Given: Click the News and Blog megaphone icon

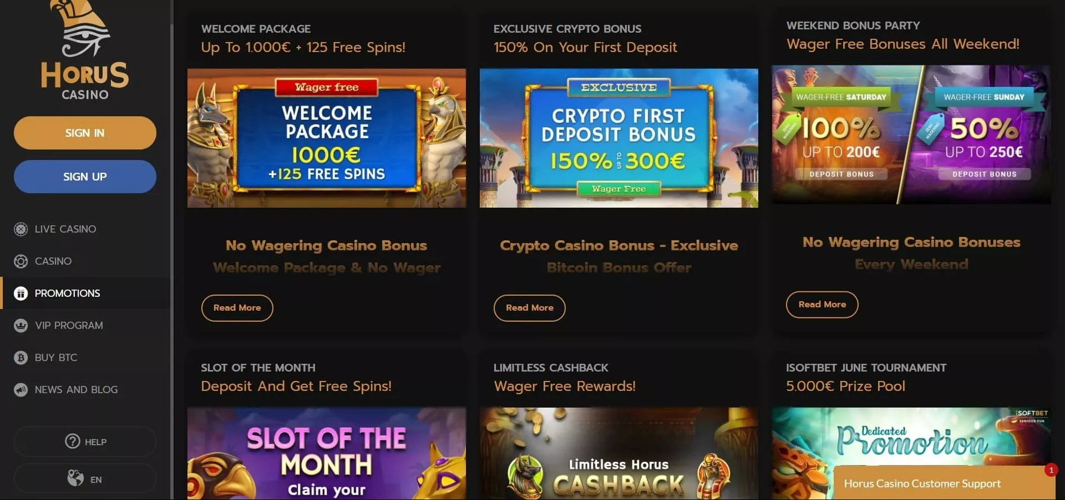Looking at the screenshot, I should click(21, 390).
